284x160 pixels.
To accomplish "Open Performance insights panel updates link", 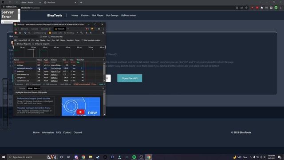I will tap(34, 98).
